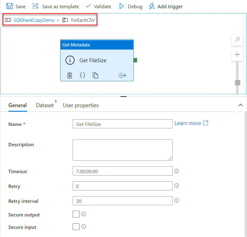247x237 pixels.
Task: Enable the Secure input checkbox
Action: point(76,226)
